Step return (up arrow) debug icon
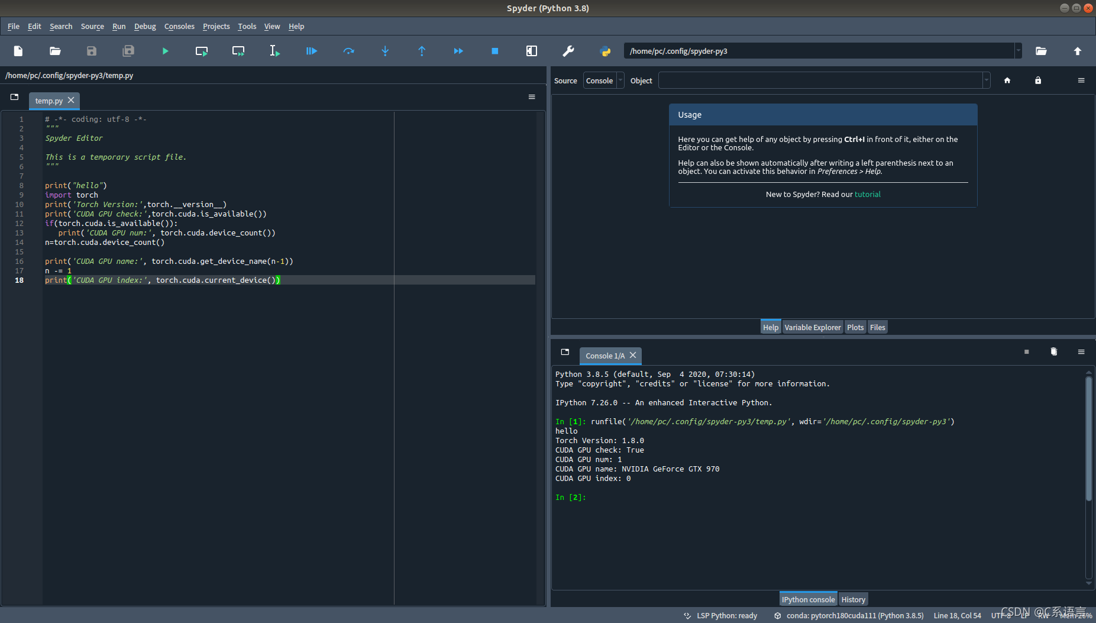 click(422, 51)
